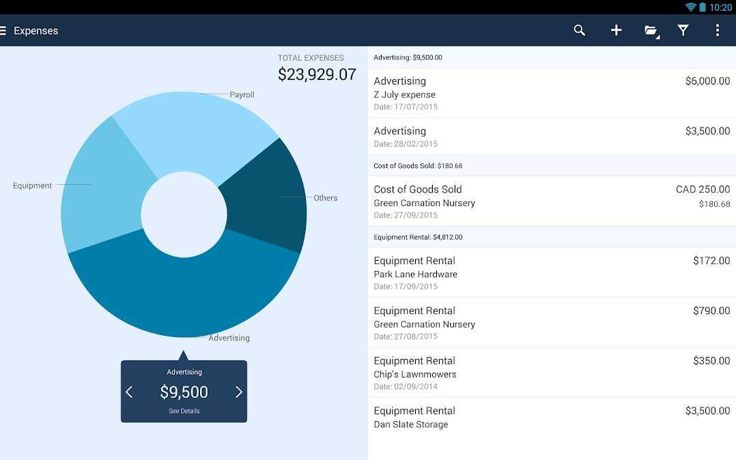Tap the left arrow on the Advertising tooltip
This screenshot has width=736, height=460.
pyautogui.click(x=130, y=391)
